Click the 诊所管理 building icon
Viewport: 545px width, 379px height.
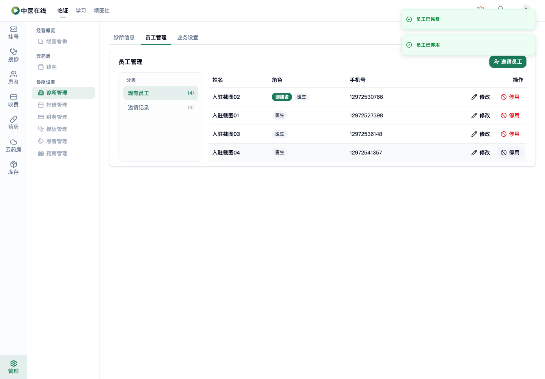click(41, 93)
